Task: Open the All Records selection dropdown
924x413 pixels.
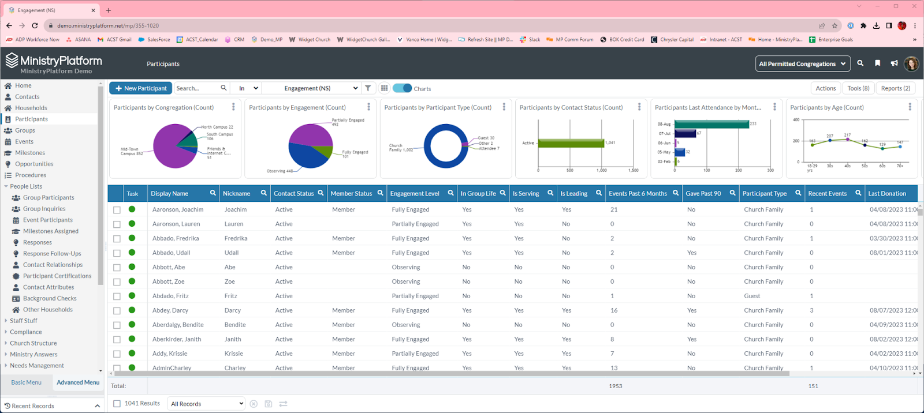Action: [x=206, y=404]
